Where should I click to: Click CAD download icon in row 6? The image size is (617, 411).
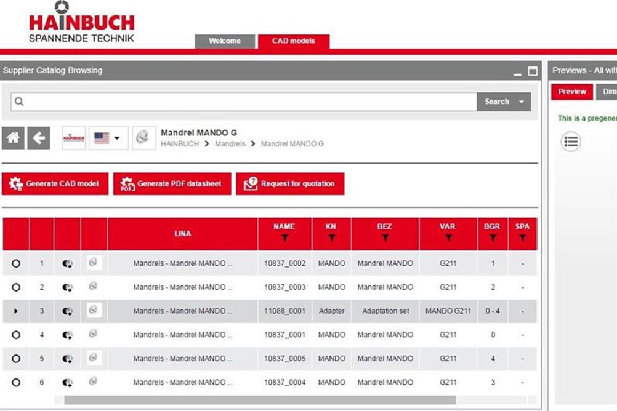click(67, 382)
